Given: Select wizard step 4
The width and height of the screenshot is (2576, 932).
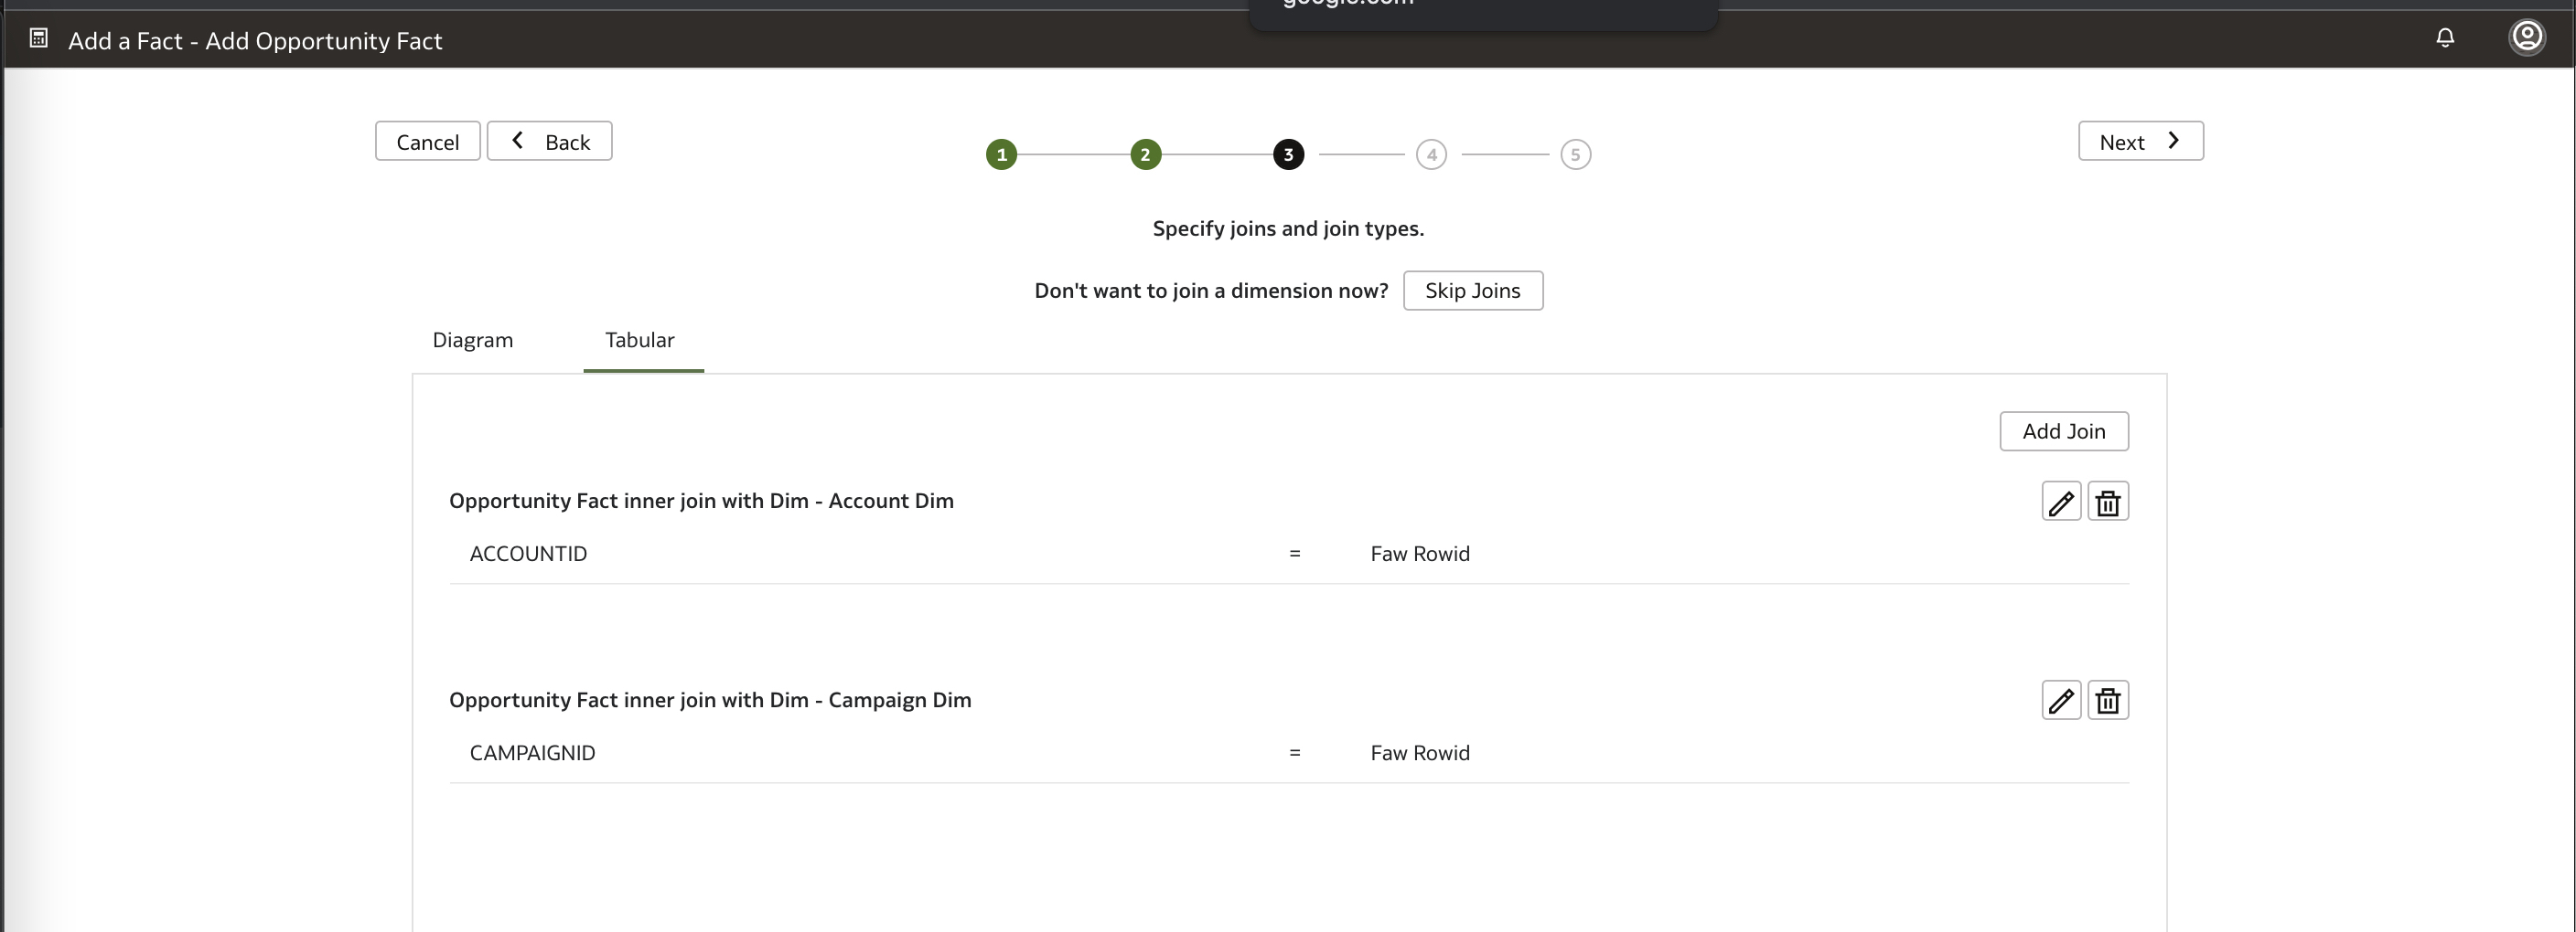Looking at the screenshot, I should tap(1432, 154).
